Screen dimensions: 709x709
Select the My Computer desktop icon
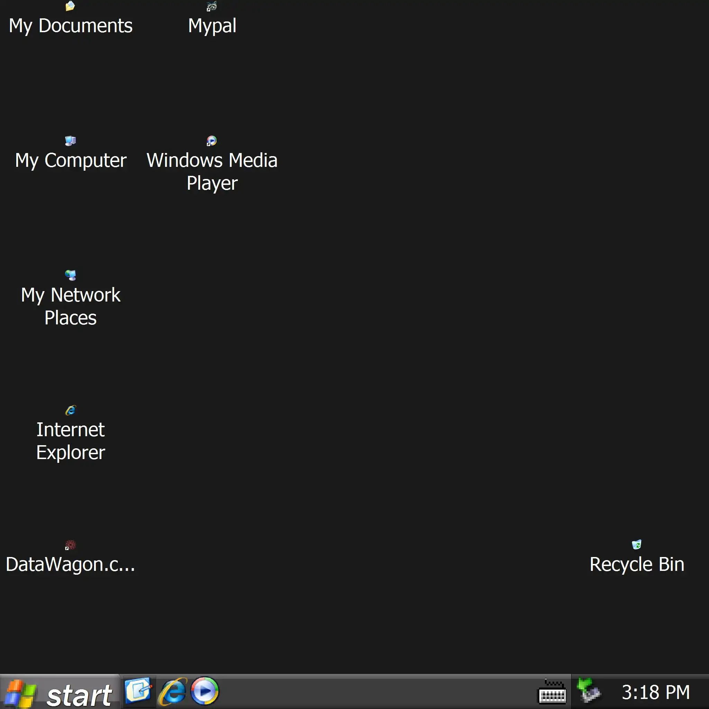coord(70,141)
